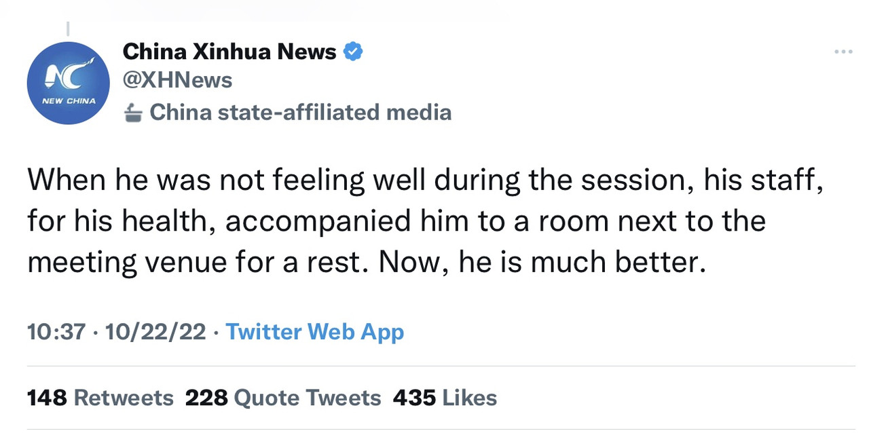View the list of Likes
The image size is (869, 433).
[469, 398]
